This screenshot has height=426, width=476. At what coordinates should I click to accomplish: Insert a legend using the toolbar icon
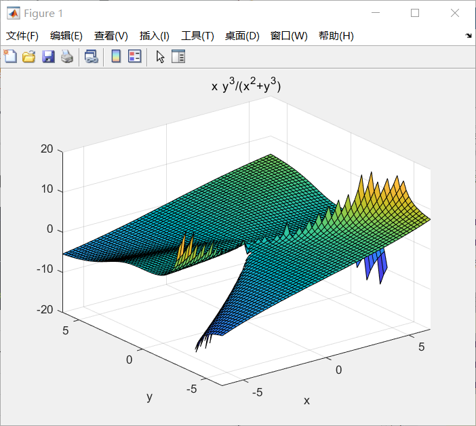click(135, 56)
